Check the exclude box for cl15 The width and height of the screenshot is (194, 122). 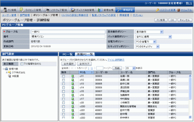coord(63,91)
